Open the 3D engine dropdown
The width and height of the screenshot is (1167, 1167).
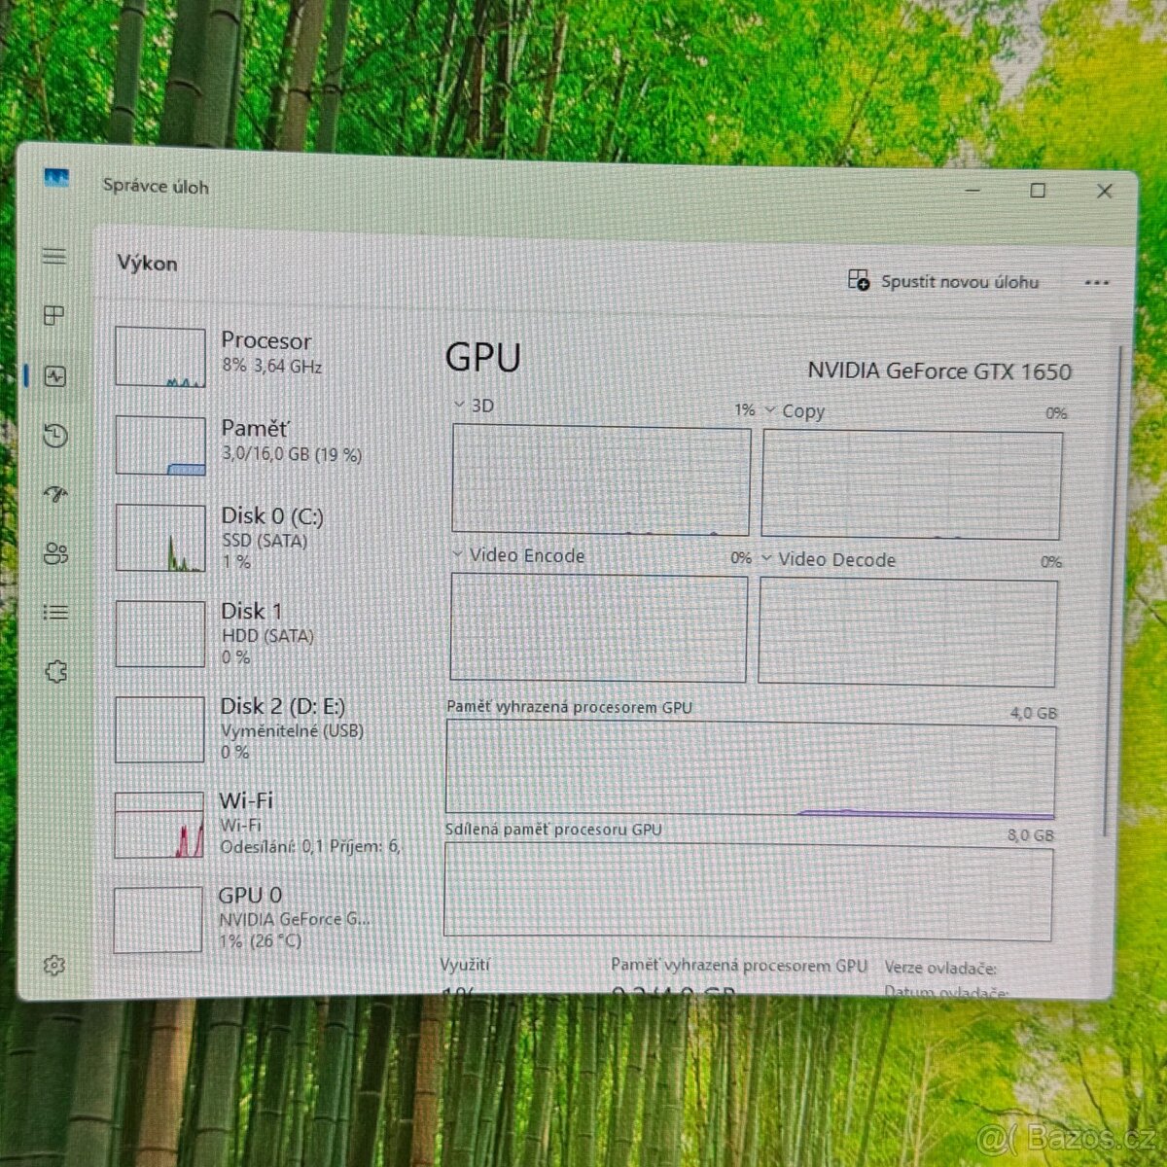(x=474, y=406)
